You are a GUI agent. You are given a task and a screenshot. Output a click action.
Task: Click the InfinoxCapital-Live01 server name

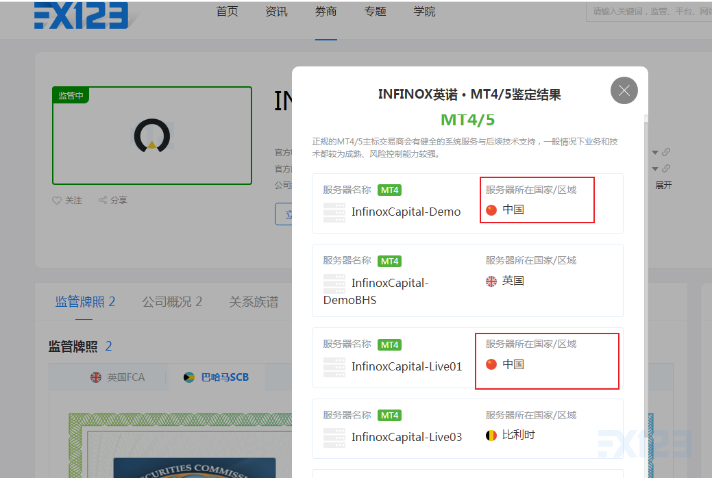(407, 367)
